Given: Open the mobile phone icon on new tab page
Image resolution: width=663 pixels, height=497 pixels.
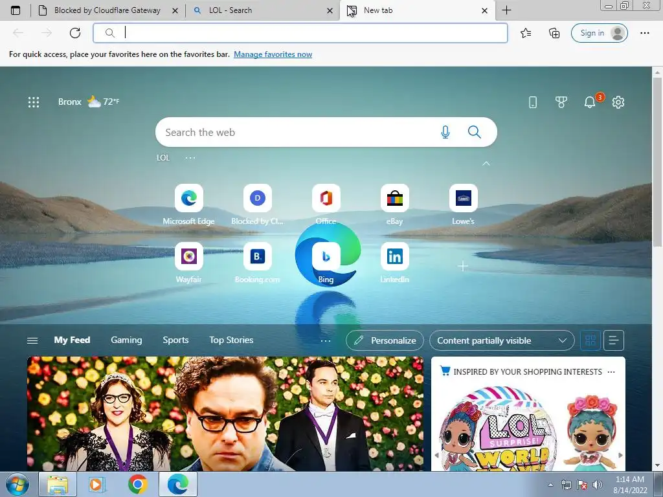Looking at the screenshot, I should (533, 102).
